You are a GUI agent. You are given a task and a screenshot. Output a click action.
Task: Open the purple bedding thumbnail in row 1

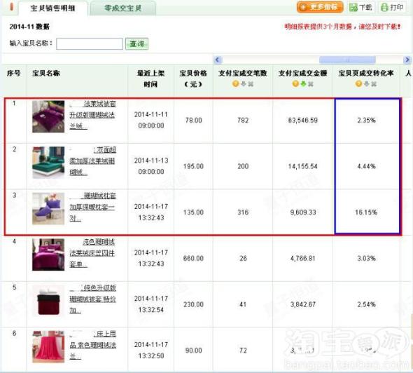[x=48, y=116]
